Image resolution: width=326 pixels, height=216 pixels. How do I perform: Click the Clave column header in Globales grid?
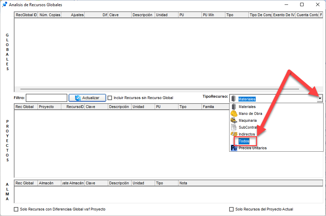119,15
